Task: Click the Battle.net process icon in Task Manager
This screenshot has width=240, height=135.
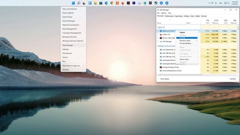Action: [161, 31]
